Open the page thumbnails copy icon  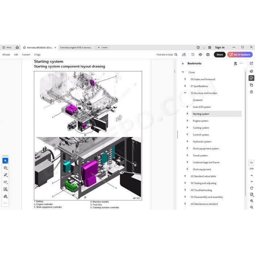click(251, 85)
